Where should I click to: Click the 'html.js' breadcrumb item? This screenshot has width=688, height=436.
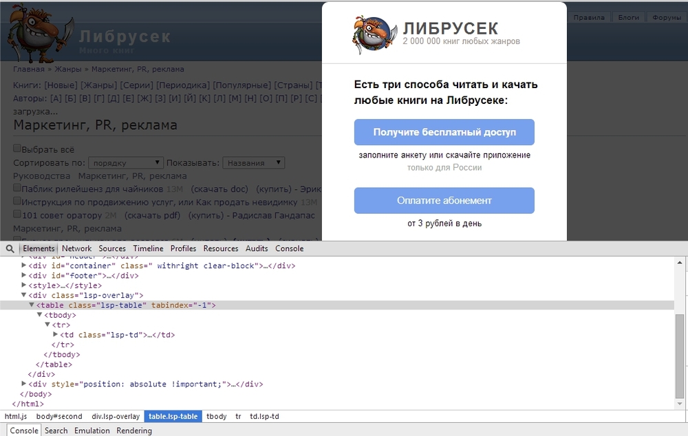tap(16, 416)
